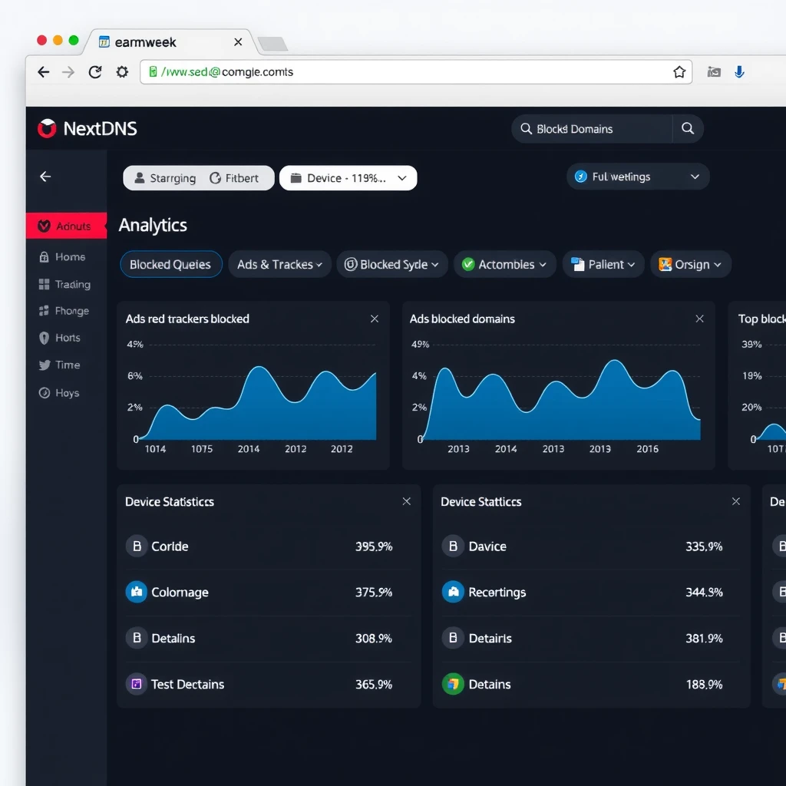Click the Davice row icon
Screen dimensions: 786x786
coord(453,546)
